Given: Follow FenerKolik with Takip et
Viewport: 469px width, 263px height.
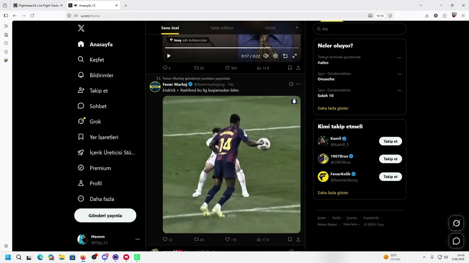Looking at the screenshot, I should (390, 177).
